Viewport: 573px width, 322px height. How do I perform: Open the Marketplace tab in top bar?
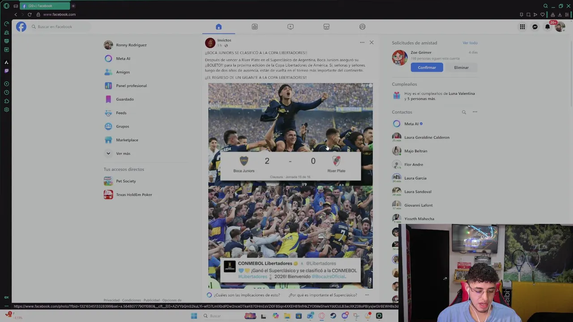[x=326, y=27]
